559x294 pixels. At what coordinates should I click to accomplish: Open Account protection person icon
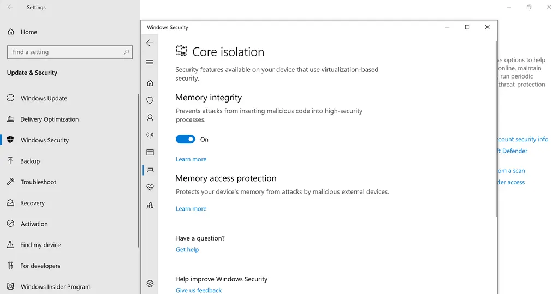(150, 118)
